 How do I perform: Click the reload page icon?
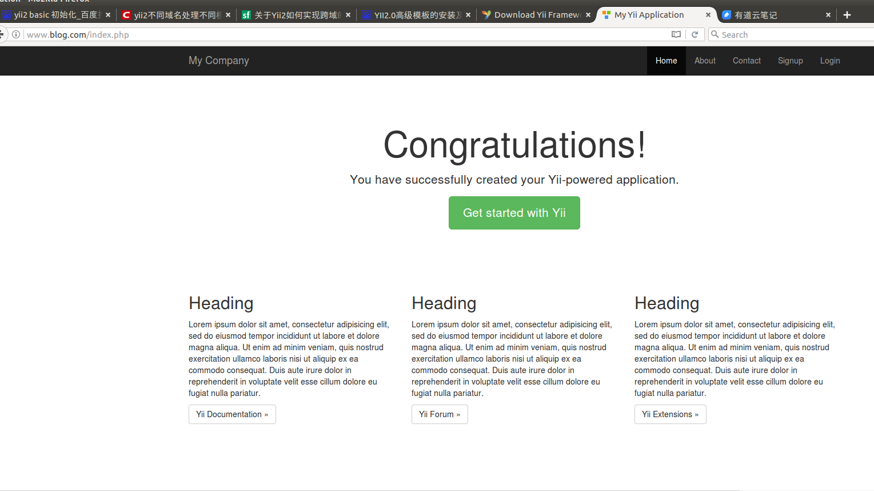point(695,34)
